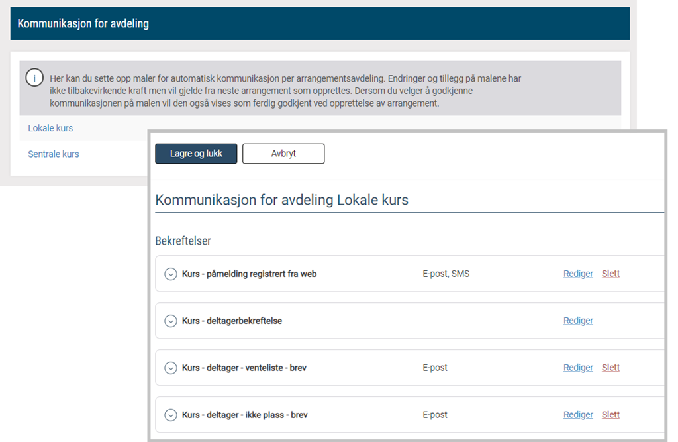
Task: Expand 'Kurs - deltagerbekreftelse' row
Action: click(x=171, y=321)
